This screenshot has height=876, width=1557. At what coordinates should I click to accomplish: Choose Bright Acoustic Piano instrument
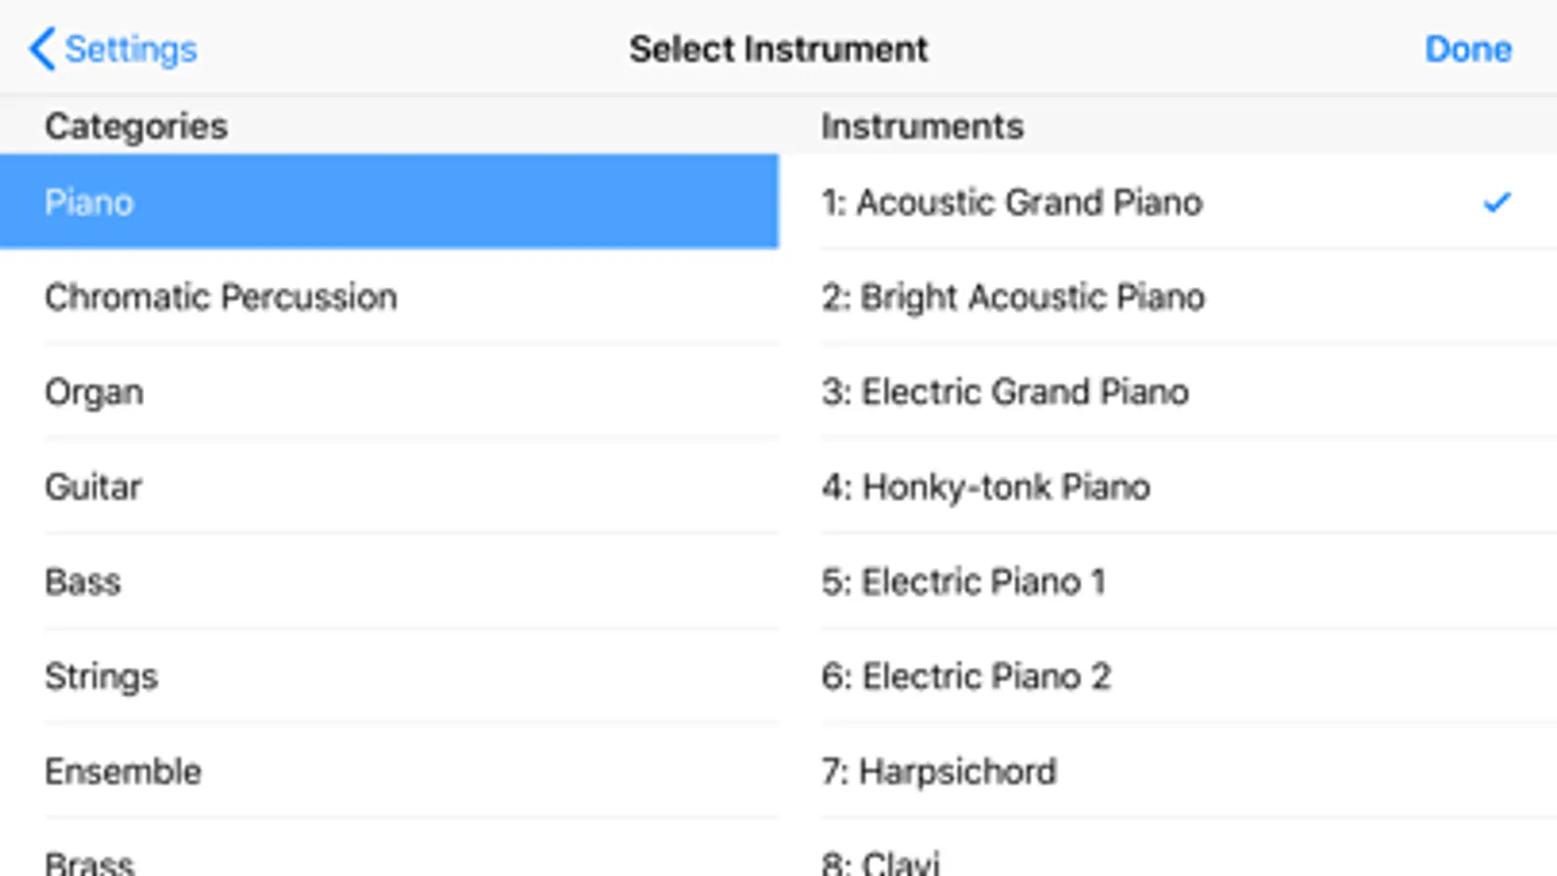coord(1013,297)
